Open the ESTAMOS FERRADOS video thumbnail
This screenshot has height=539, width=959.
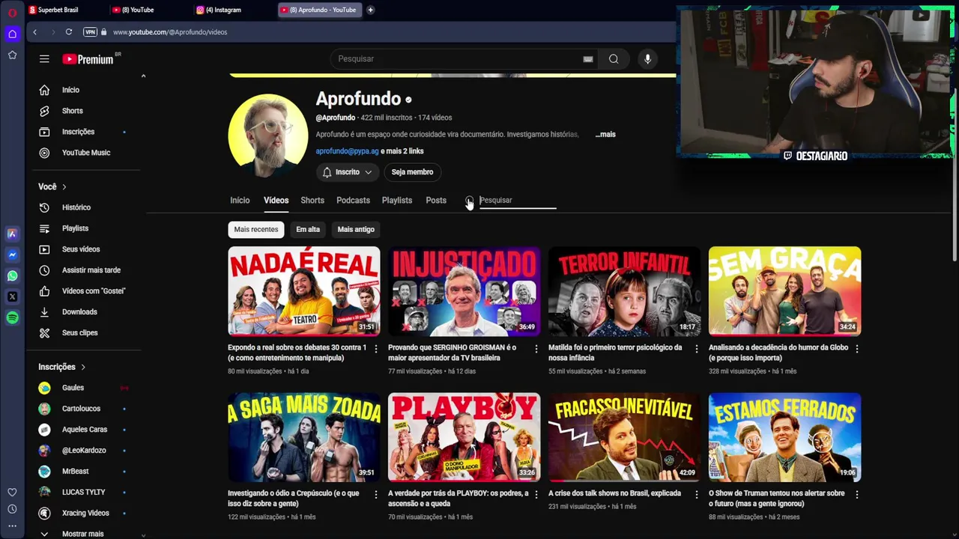pos(784,437)
